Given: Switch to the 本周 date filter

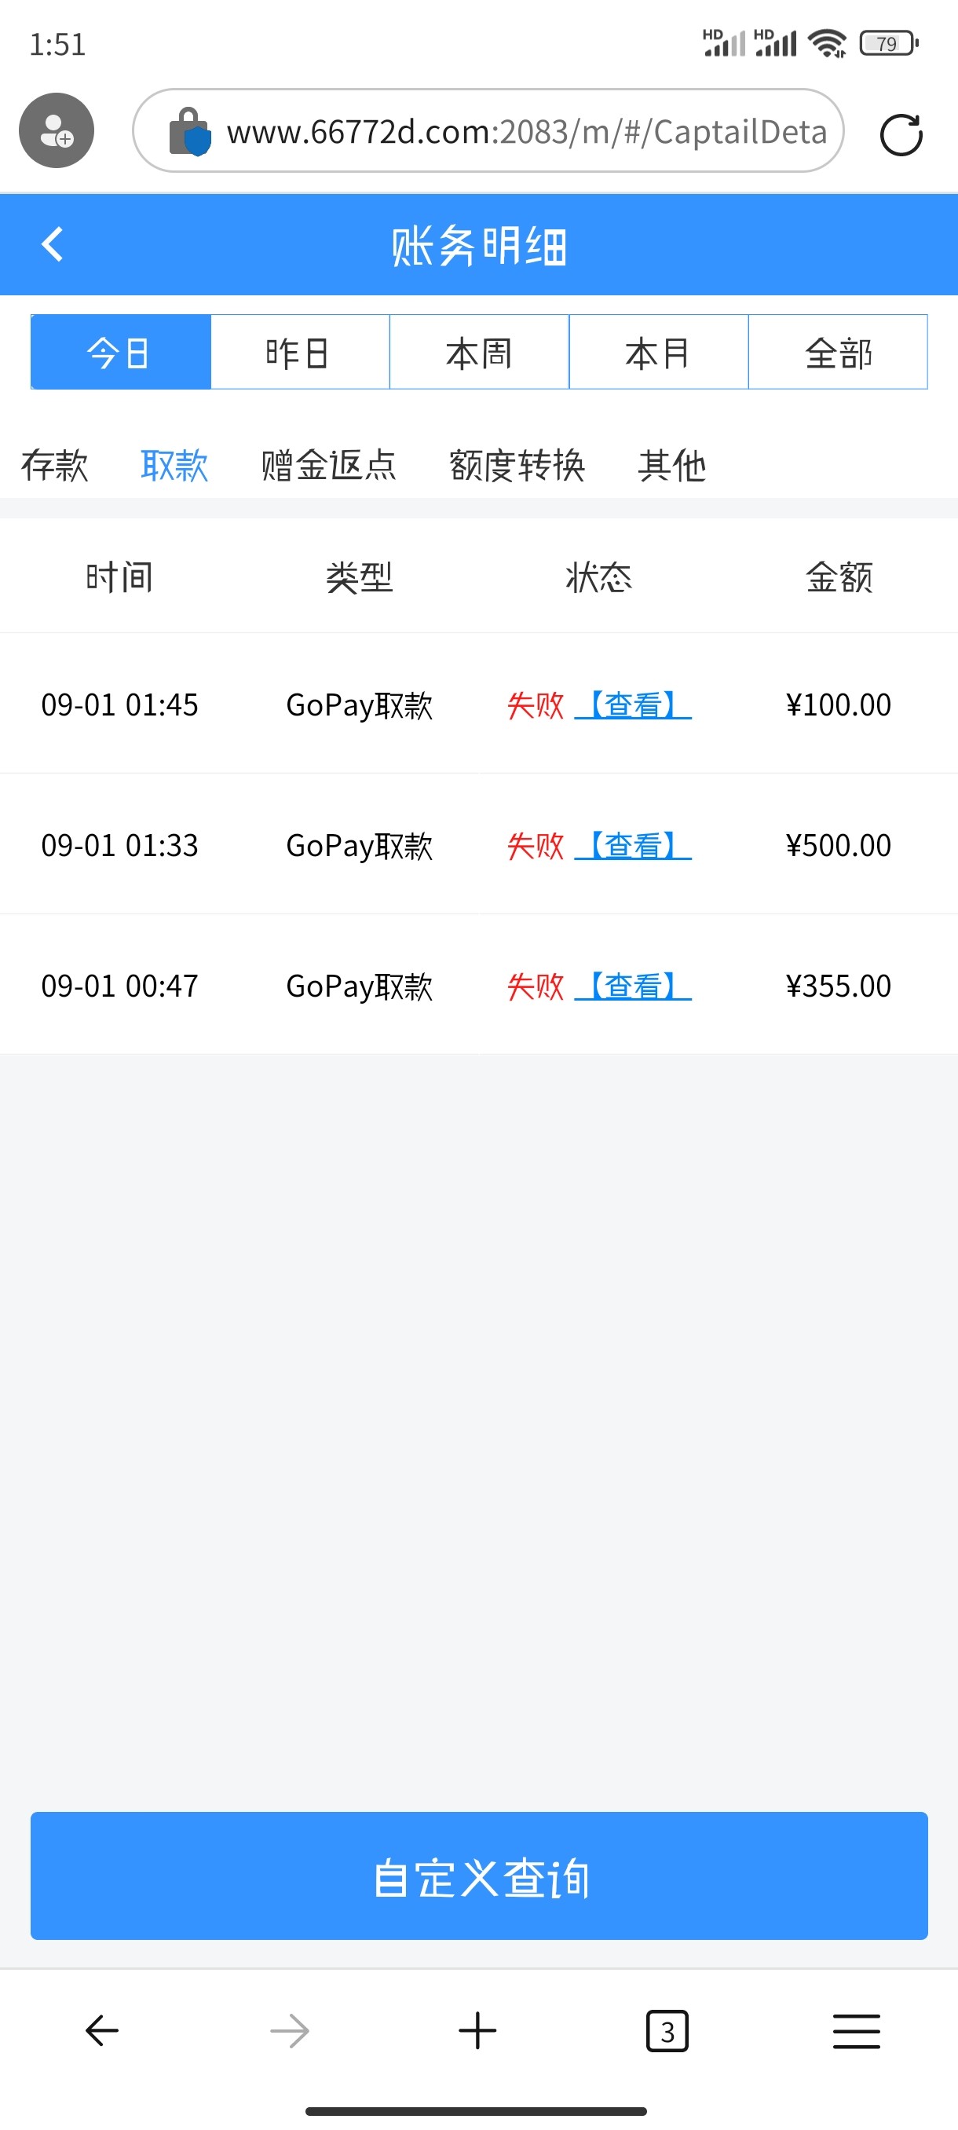Looking at the screenshot, I should [478, 352].
